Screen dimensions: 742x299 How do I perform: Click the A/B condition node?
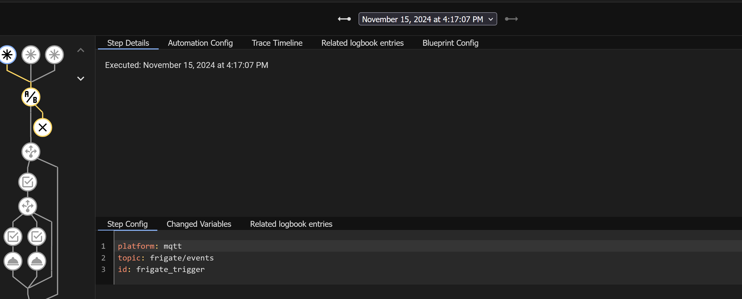(x=31, y=97)
